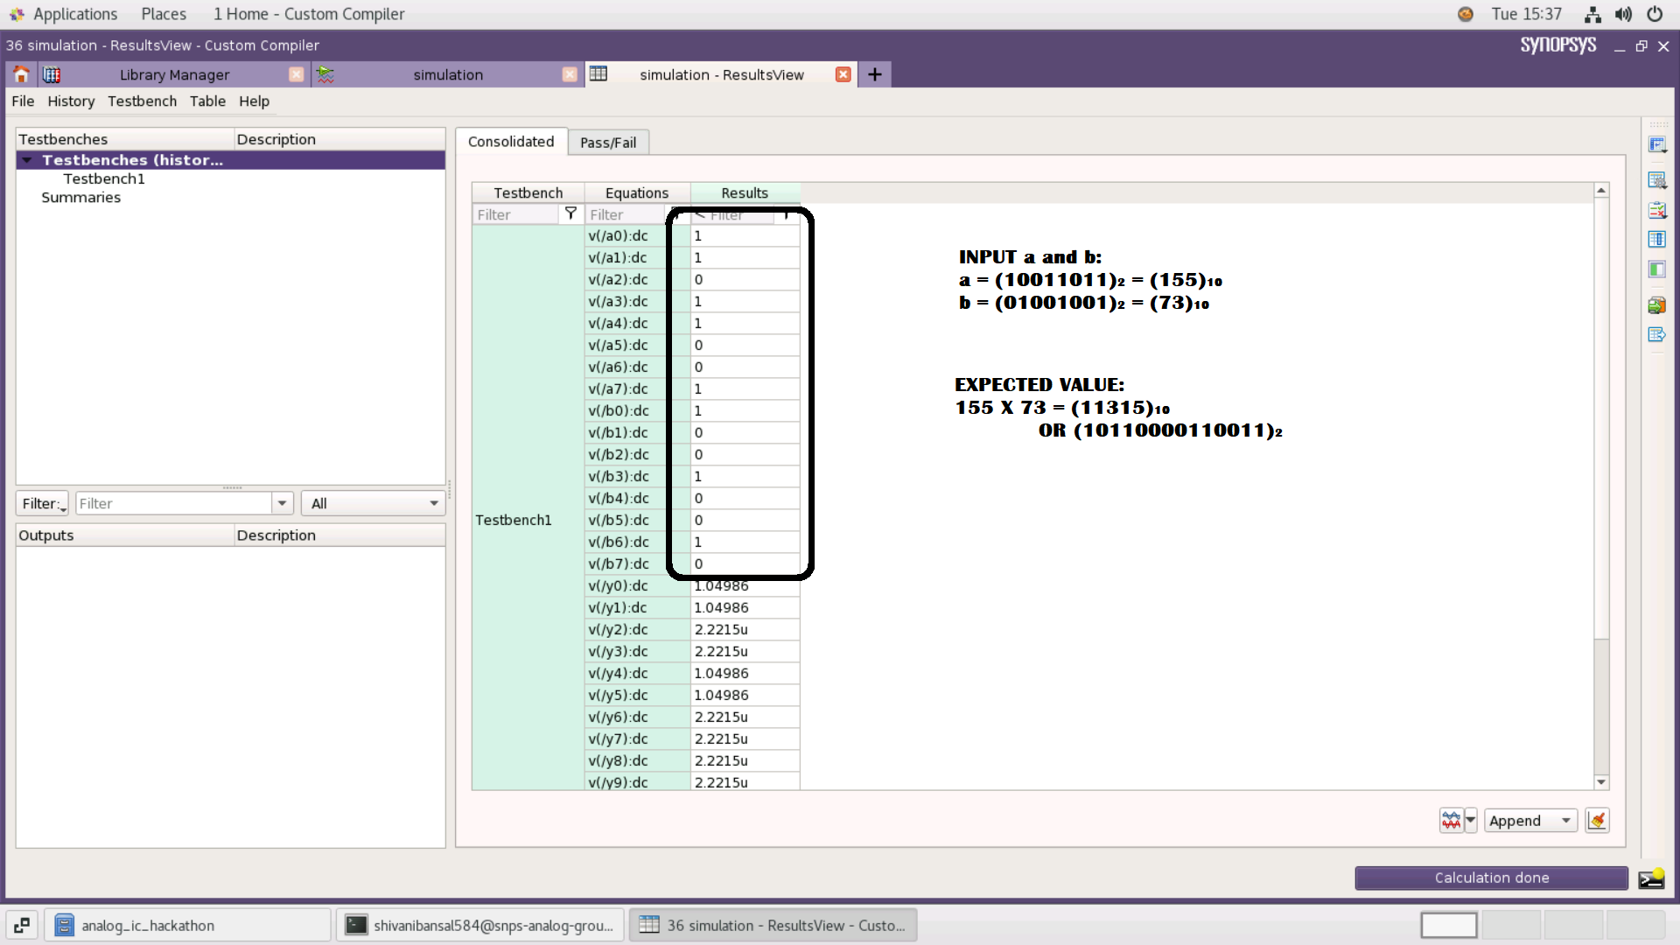1680x945 pixels.
Task: Open the green arrow export icon in sidebar
Action: (x=1658, y=304)
